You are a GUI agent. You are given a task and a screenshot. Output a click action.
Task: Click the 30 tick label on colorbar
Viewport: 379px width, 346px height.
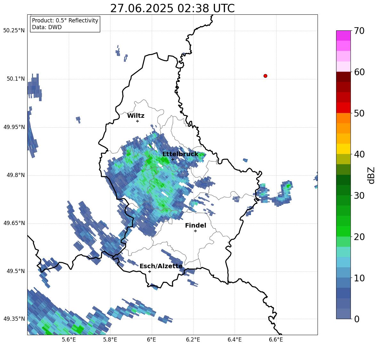359,196
